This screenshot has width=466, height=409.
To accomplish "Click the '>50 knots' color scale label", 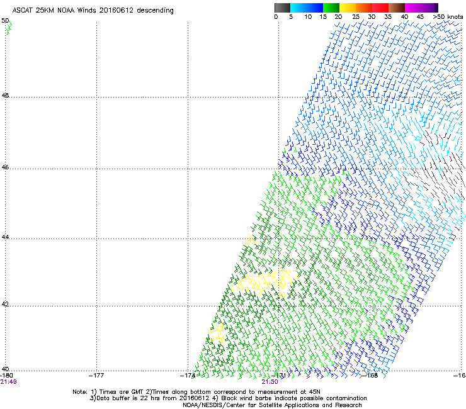I will coord(448,17).
